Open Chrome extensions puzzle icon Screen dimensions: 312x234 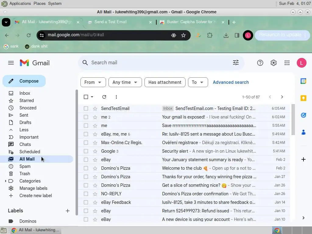click(210, 35)
